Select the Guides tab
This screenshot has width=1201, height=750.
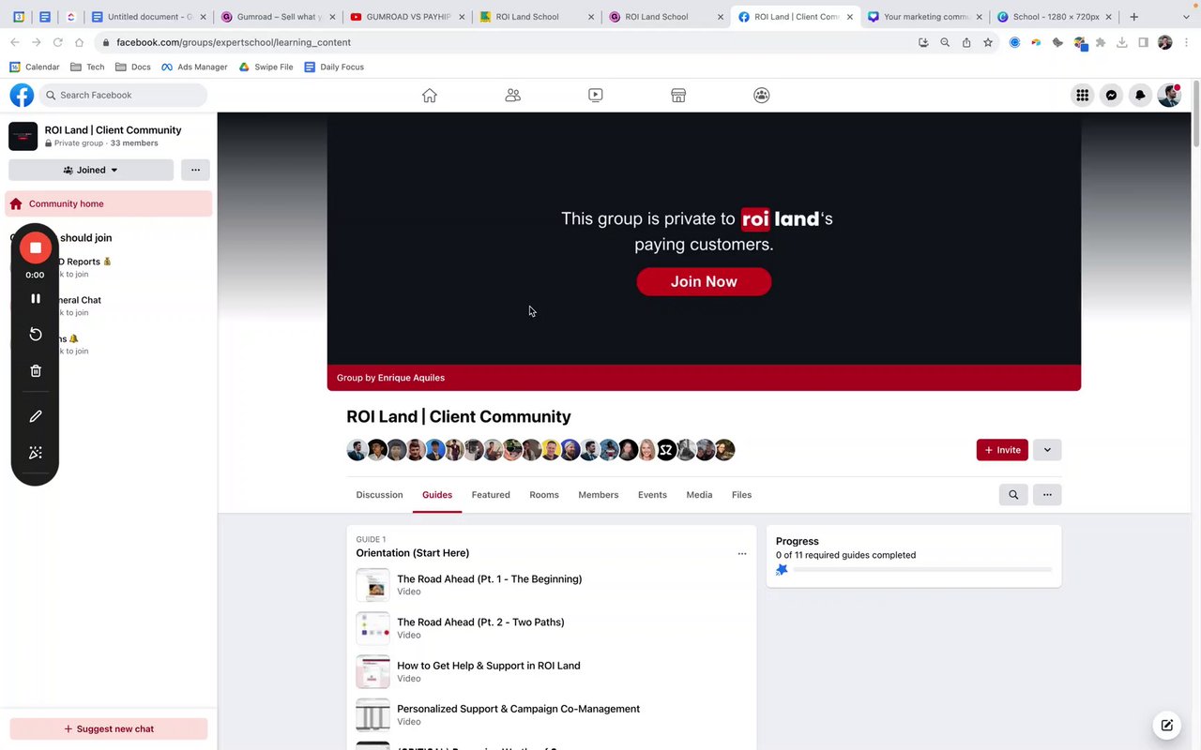[x=437, y=495]
